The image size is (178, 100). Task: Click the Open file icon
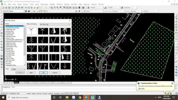point(6,8)
